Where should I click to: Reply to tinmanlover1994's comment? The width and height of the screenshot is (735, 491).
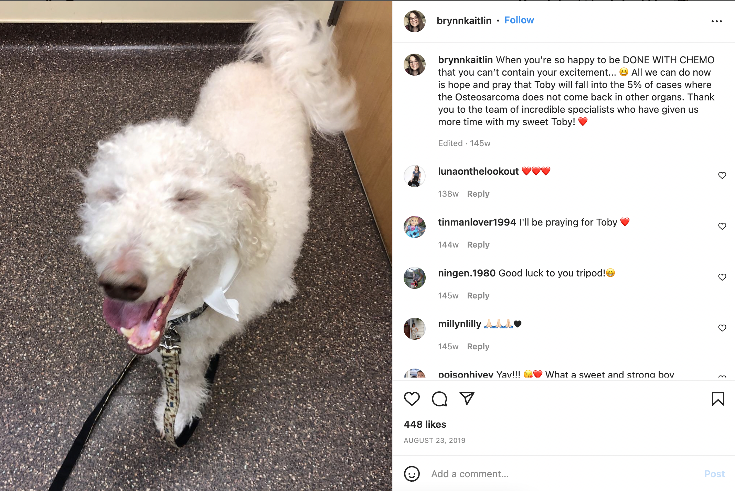click(478, 245)
